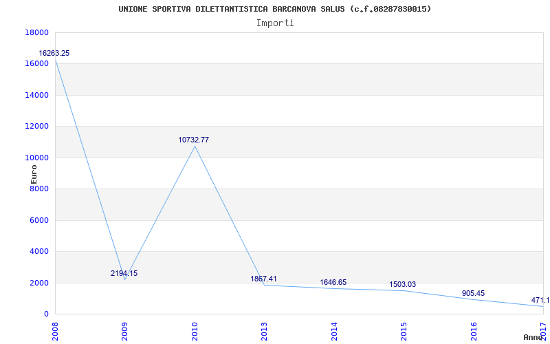The height and width of the screenshot is (344, 550).
Task: Click the 6000 y-axis tick label
Action: 39,220
